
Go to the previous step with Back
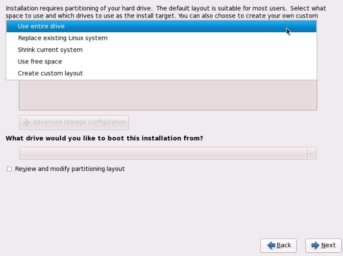[x=278, y=245]
